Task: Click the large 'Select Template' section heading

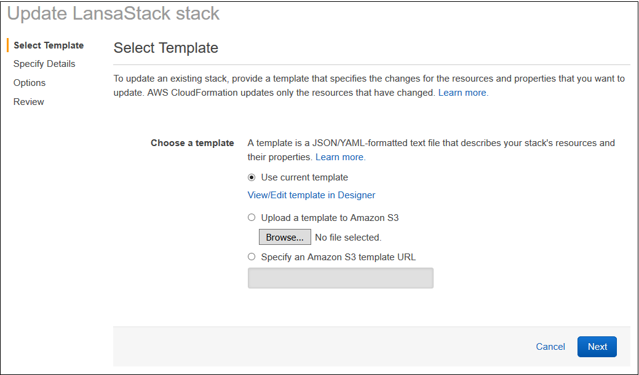Action: (166, 48)
